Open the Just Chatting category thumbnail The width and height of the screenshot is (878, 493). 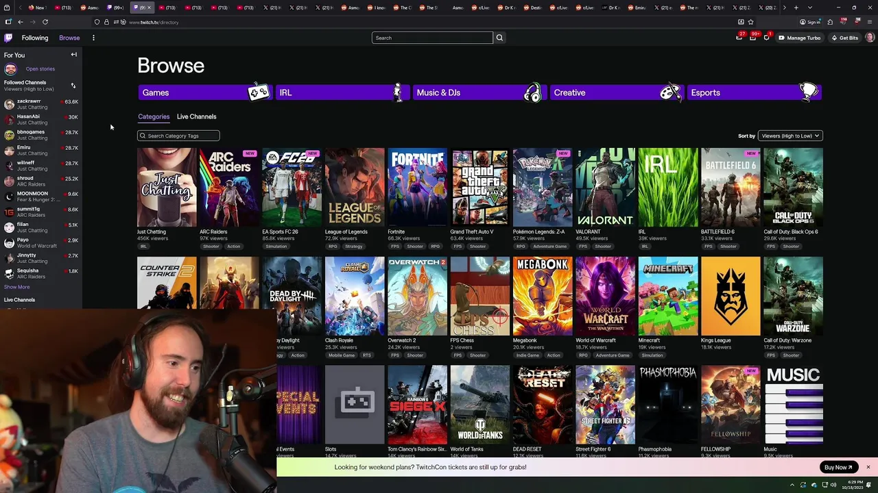167,187
